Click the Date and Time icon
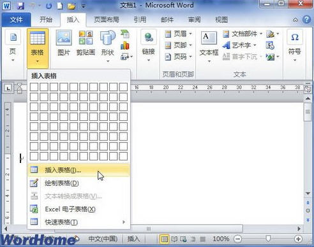This screenshot has height=247, width=314. pyautogui.click(x=270, y=45)
